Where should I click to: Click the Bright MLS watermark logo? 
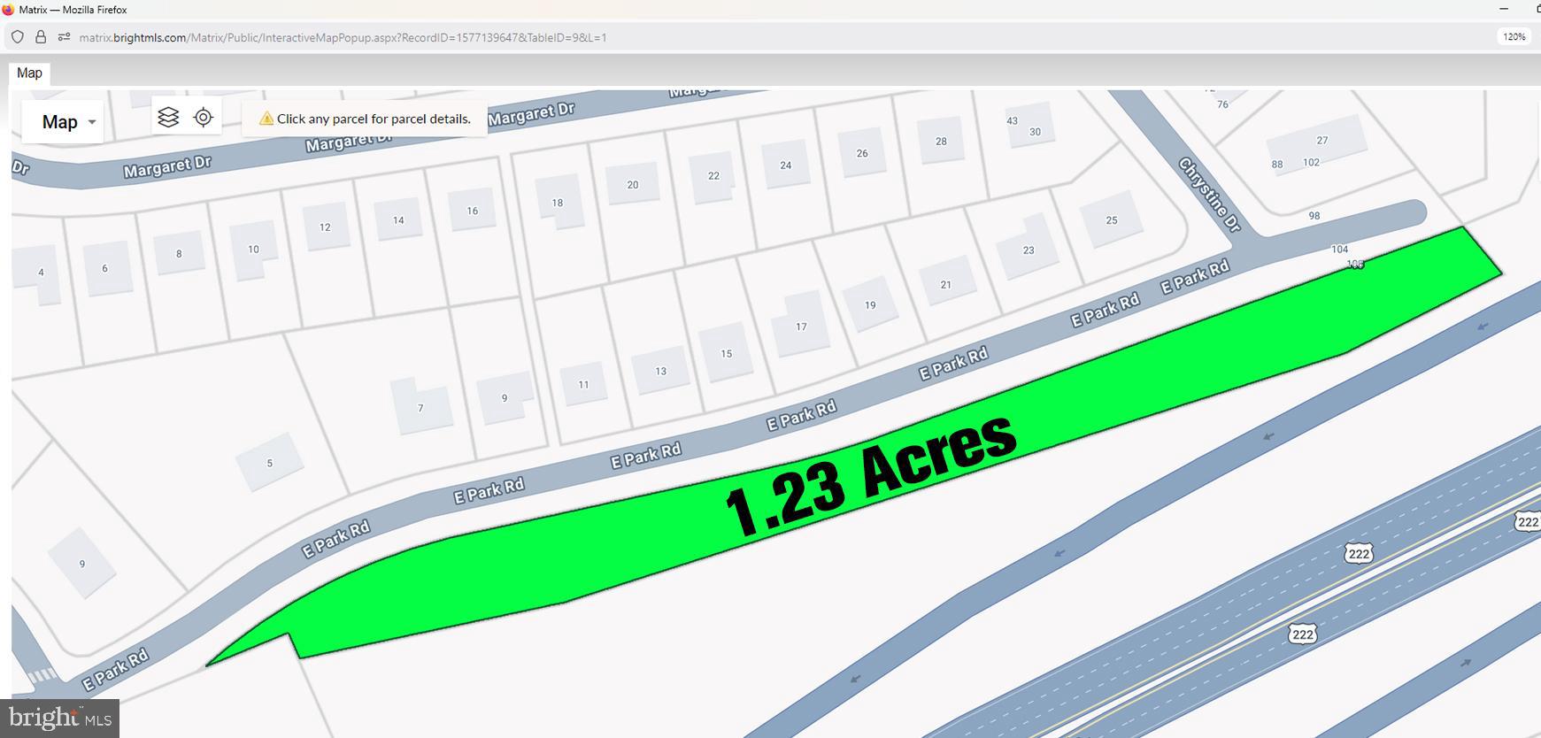60,718
